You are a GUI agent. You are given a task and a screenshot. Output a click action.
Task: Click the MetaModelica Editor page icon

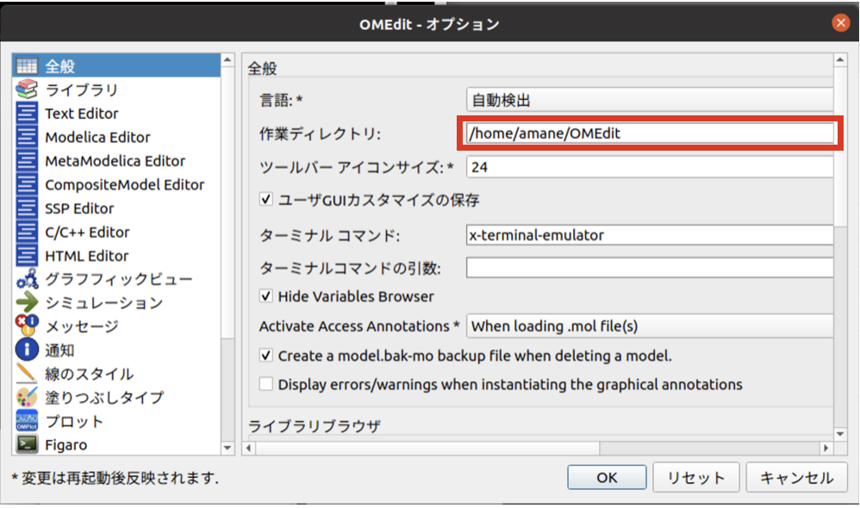click(27, 161)
